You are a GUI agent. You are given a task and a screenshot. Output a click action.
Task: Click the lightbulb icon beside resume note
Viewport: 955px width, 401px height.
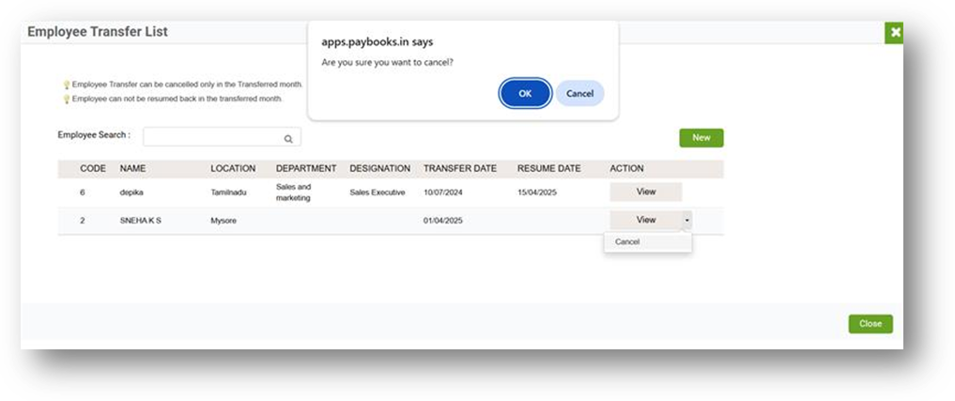pyautogui.click(x=67, y=100)
